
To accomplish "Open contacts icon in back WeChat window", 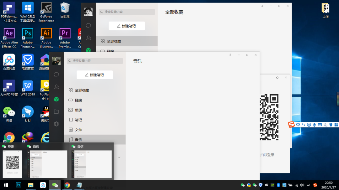I will pos(88,38).
